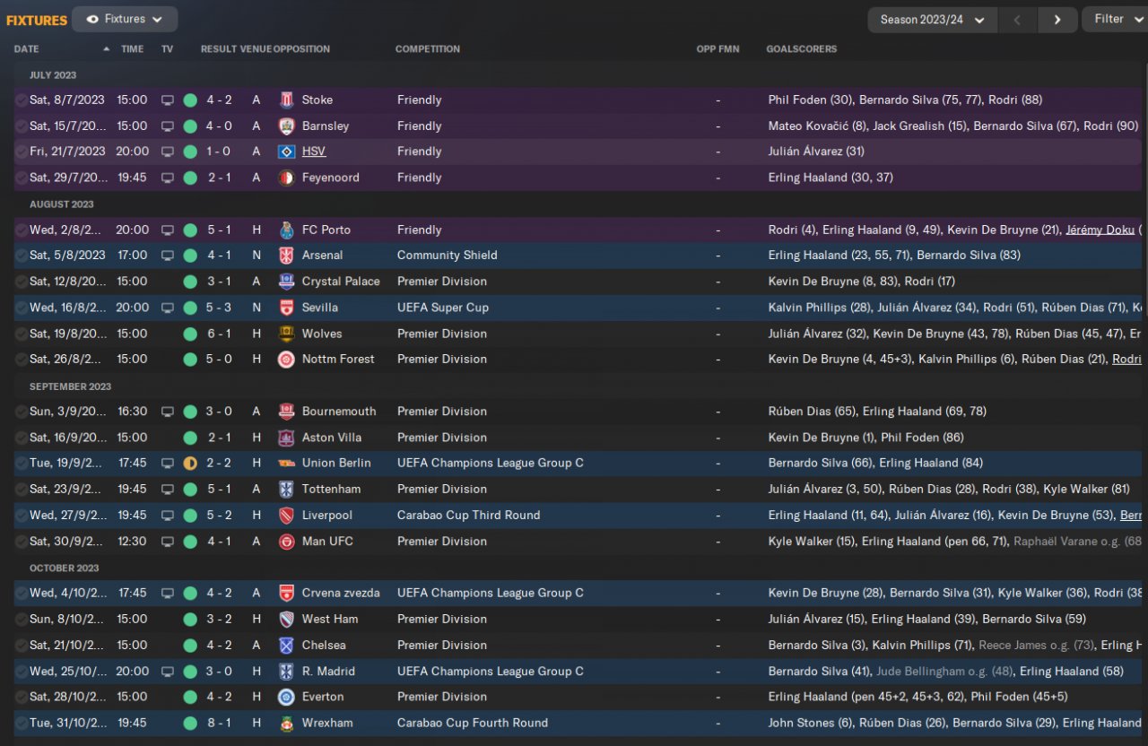The width and height of the screenshot is (1148, 746).
Task: Sort by the Competition column header
Action: point(427,49)
